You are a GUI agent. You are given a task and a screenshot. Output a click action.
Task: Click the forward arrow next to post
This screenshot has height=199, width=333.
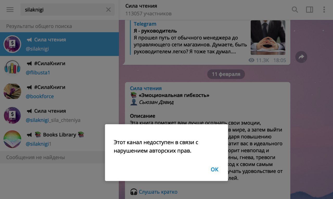click(301, 57)
